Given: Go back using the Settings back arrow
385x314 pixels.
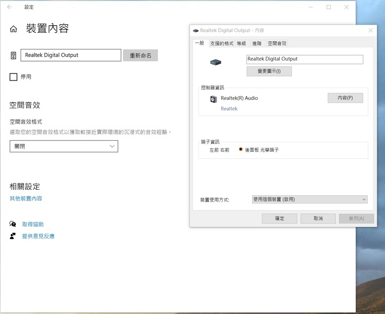Looking at the screenshot, I should (x=9, y=7).
